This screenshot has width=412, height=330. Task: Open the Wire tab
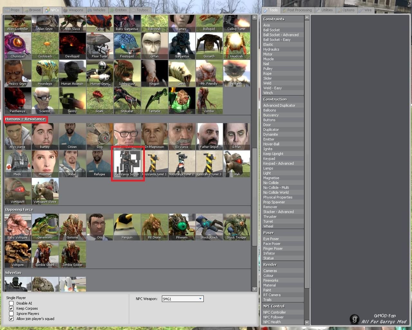pyautogui.click(x=366, y=10)
